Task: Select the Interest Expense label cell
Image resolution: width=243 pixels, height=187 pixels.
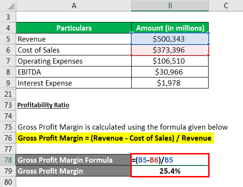Action: point(74,83)
